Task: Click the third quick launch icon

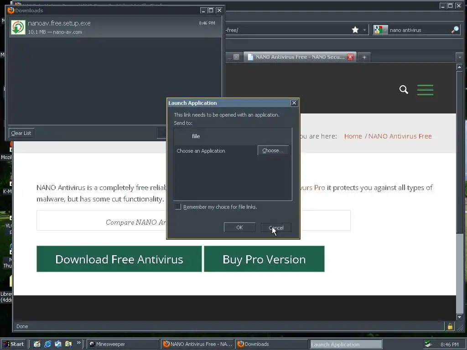Action: [x=58, y=344]
